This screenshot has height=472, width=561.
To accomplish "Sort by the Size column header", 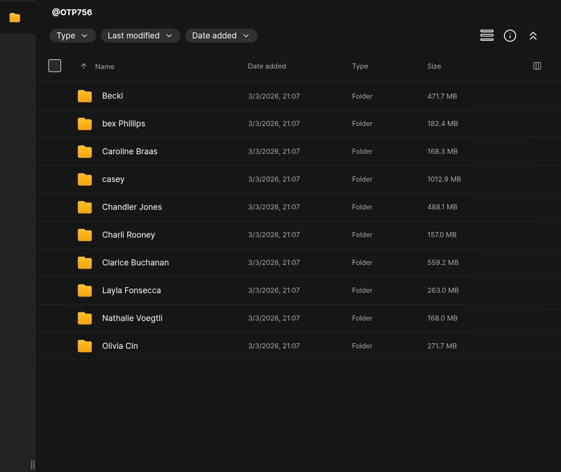I will click(x=434, y=66).
